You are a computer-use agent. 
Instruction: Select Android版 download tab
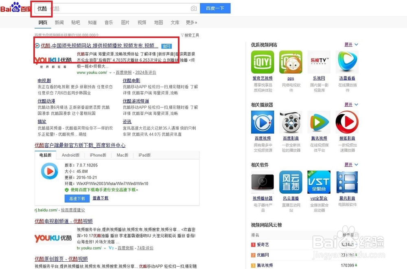(70, 155)
